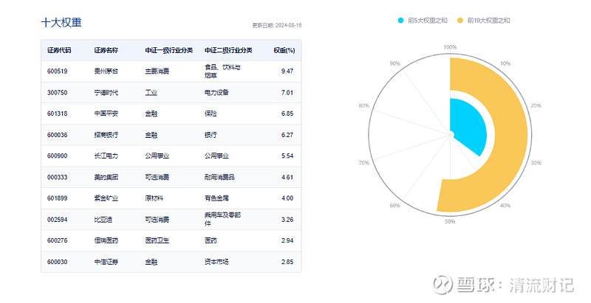591x303 pixels.
Task: Click the 耐用消费品 industry cell
Action: tap(219, 178)
